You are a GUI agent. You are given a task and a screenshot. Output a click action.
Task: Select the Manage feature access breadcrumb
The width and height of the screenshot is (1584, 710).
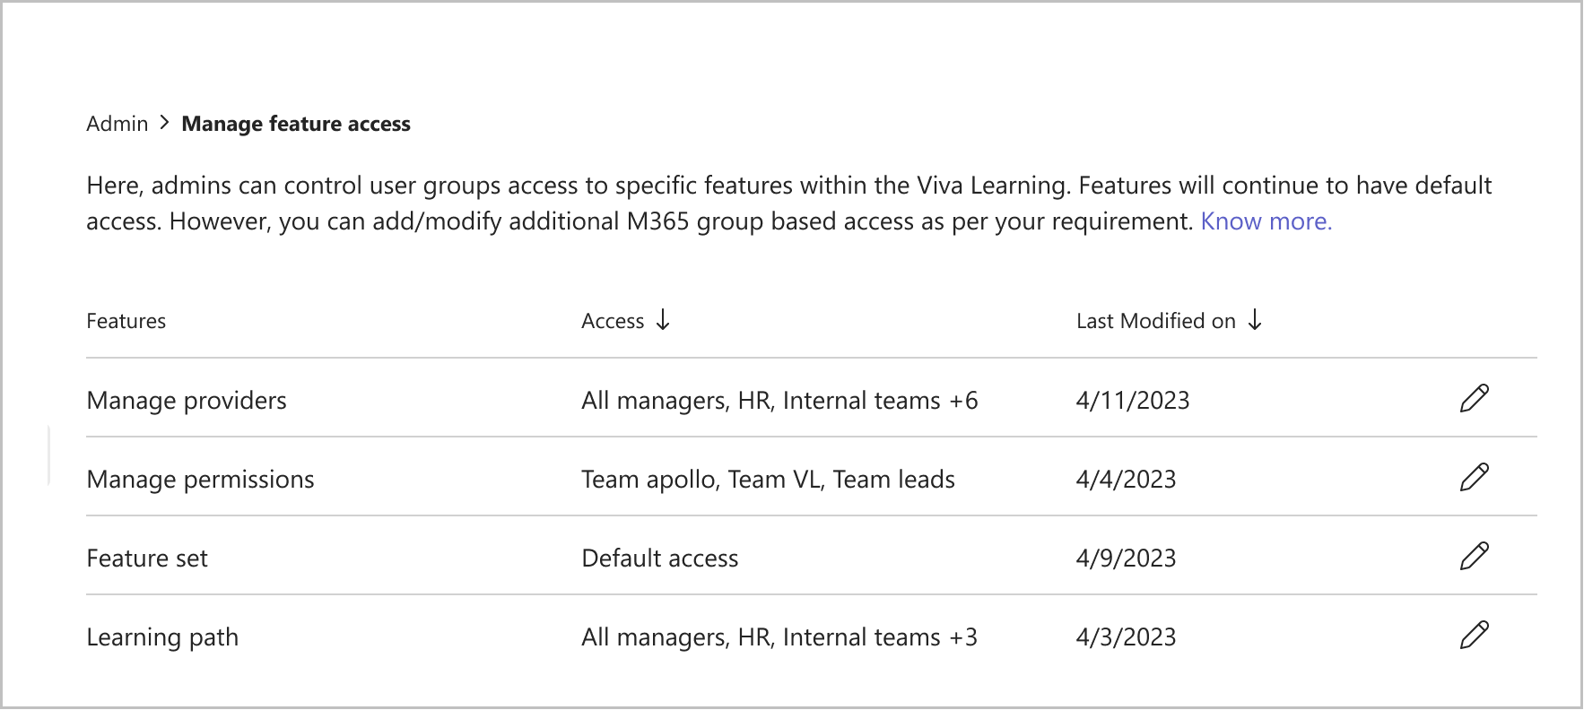click(296, 123)
